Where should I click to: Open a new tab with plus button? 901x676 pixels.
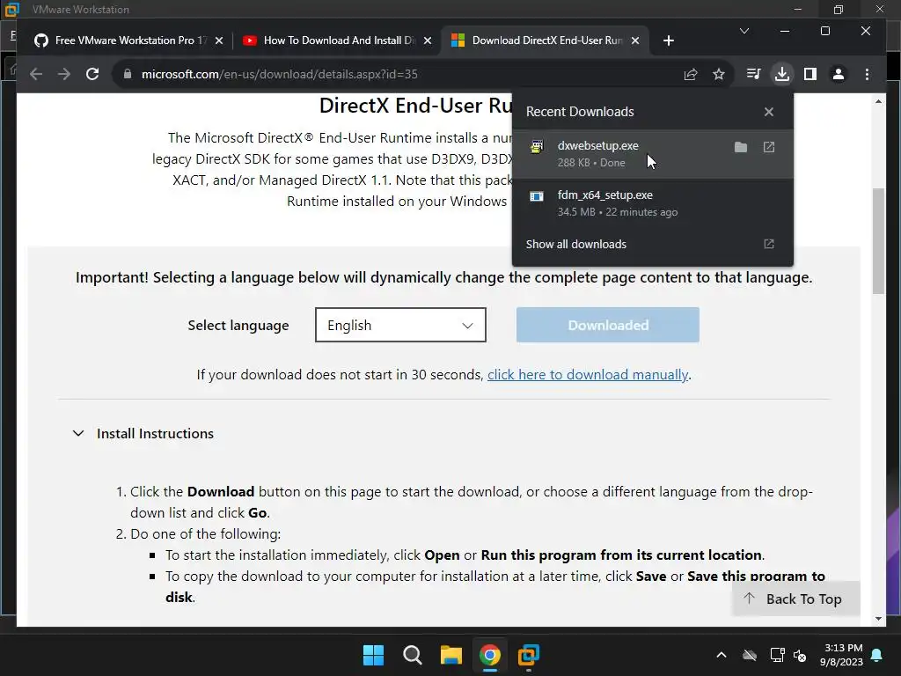(x=669, y=40)
